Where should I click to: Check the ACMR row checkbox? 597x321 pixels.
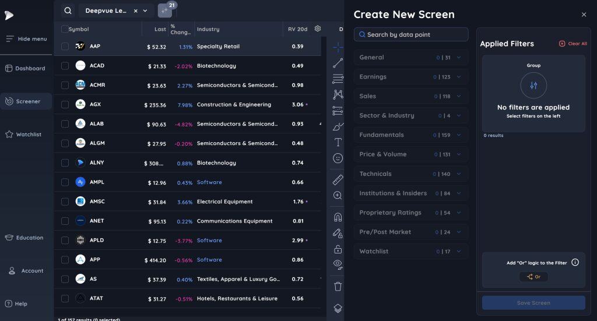65,85
